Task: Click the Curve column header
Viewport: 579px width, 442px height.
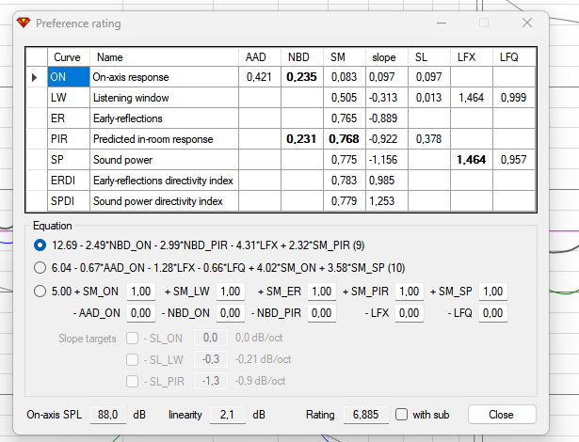Action: (69, 57)
